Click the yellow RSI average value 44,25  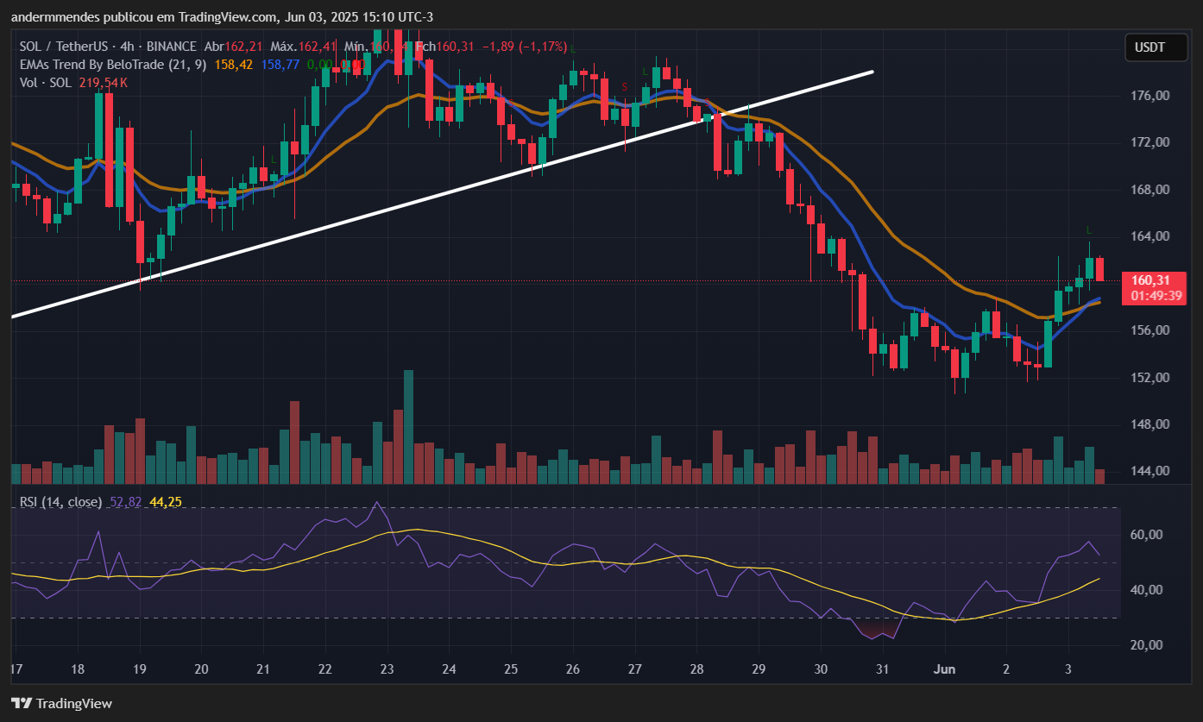coord(166,502)
